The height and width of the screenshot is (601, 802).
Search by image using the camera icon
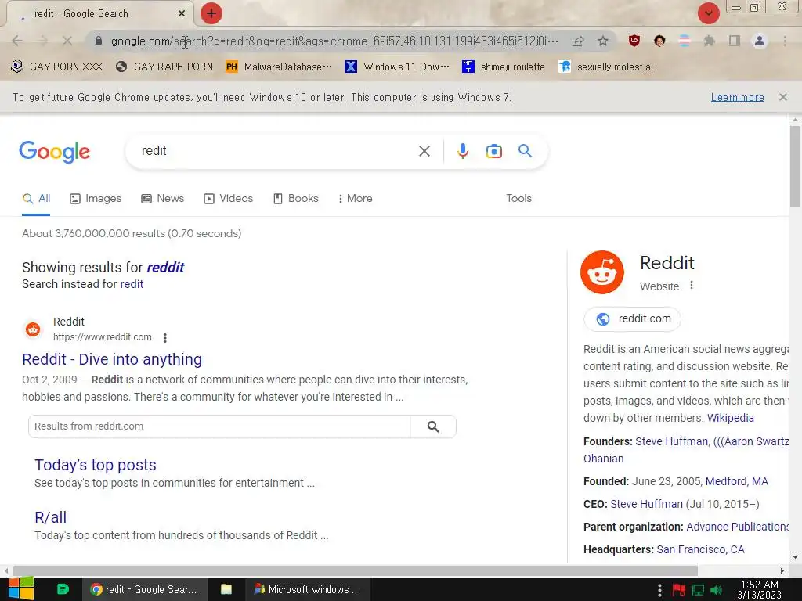(493, 151)
